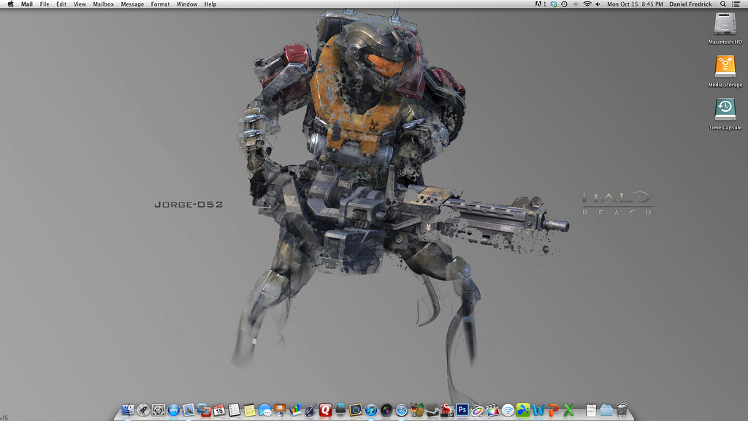Screen dimensions: 748x421
Task: Open the Mailbox menu
Action: click(103, 4)
